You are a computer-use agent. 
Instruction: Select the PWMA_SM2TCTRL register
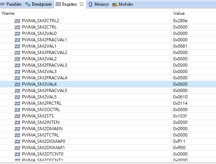pos(40,135)
